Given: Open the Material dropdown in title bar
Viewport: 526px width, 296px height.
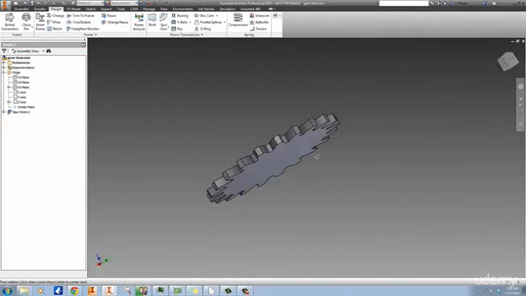Looking at the screenshot, I should coord(90,3).
